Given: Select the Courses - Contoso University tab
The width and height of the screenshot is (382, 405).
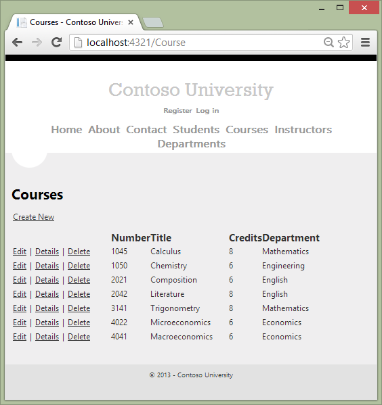Looking at the screenshot, I should [75, 22].
